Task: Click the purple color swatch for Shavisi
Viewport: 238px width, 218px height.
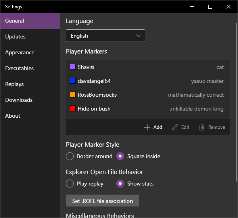Action: (73, 67)
